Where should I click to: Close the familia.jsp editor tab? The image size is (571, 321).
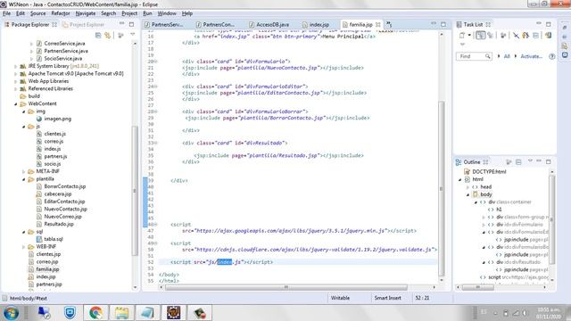click(378, 25)
